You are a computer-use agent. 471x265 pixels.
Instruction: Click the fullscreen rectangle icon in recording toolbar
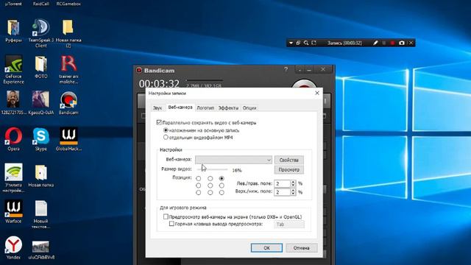click(314, 43)
